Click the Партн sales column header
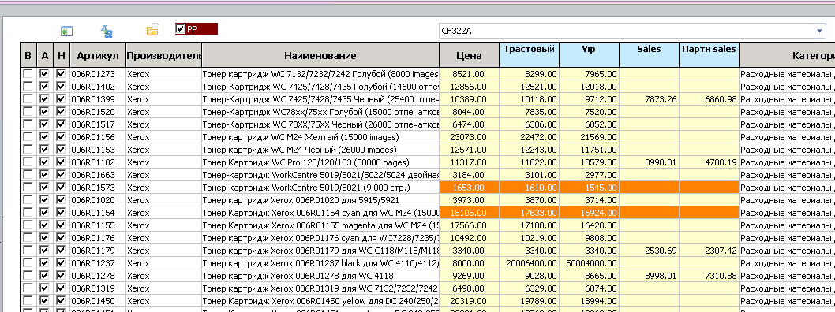Screen dimensions: 835x312 pos(709,54)
